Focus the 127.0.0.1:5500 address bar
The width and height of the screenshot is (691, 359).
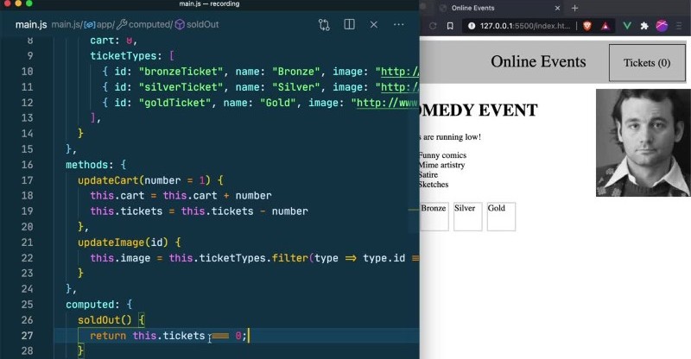pyautogui.click(x=525, y=26)
